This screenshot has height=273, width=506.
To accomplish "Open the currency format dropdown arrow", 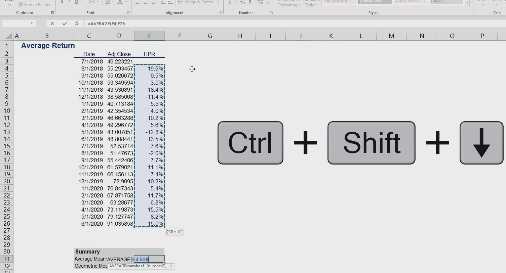I will tap(236, 2).
